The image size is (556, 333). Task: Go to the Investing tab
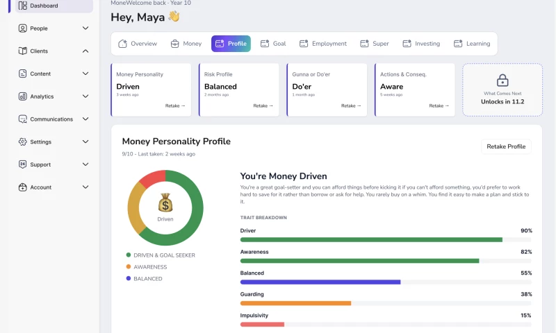coord(421,44)
